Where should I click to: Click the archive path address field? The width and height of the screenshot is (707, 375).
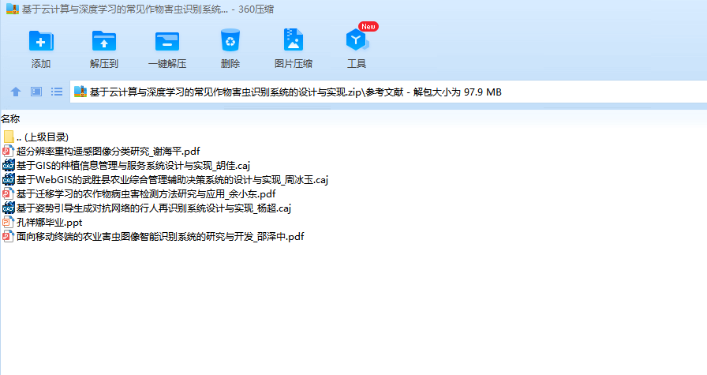[x=388, y=92]
